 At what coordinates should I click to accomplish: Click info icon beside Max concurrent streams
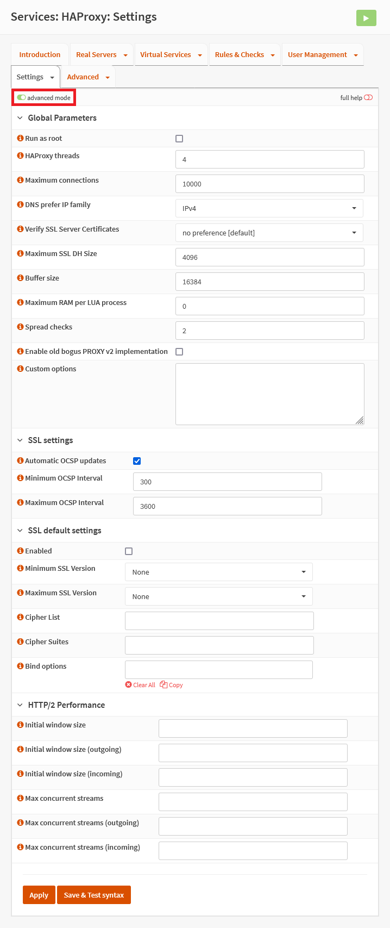(21, 799)
